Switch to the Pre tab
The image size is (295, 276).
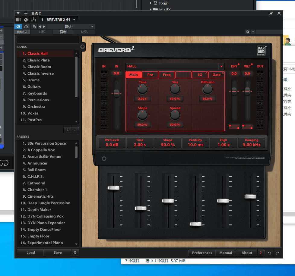[x=150, y=75]
